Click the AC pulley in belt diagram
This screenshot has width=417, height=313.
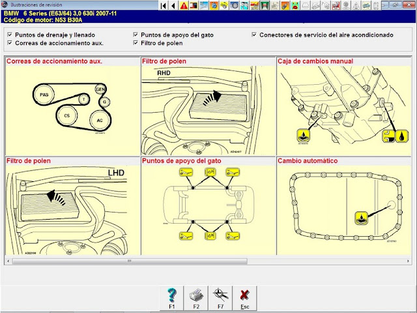click(x=100, y=120)
